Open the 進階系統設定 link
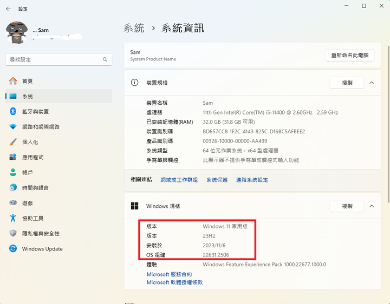Screen dimensions: 390x304 [252, 180]
